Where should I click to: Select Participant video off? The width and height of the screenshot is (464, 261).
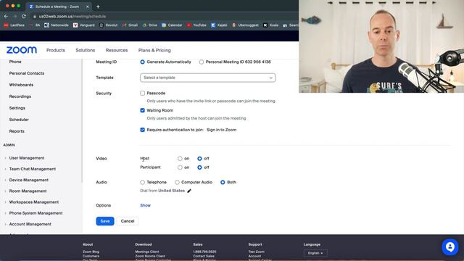pyautogui.click(x=199, y=167)
